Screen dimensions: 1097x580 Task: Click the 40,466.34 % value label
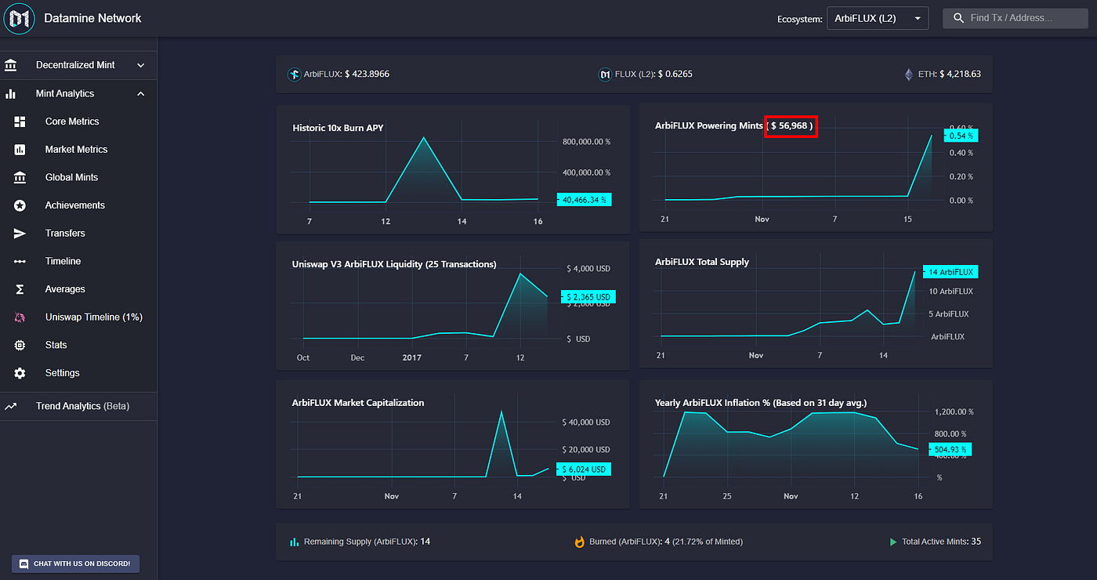[585, 200]
